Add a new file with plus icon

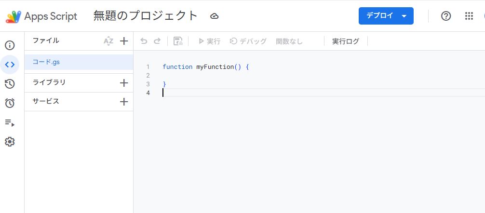point(124,41)
